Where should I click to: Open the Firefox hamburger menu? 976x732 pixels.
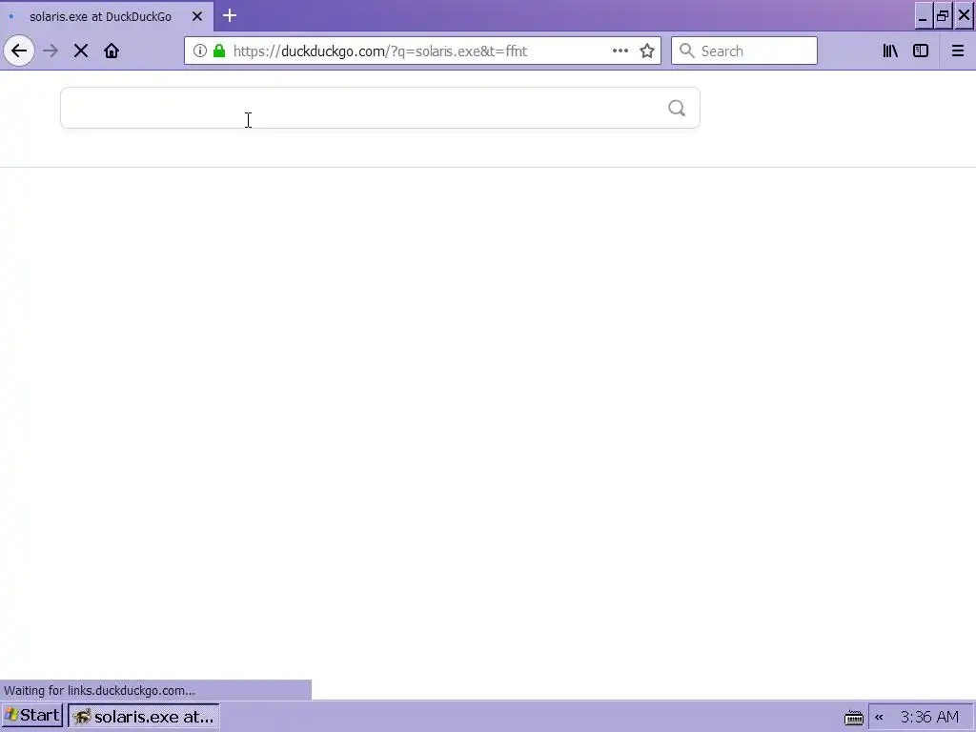pos(958,51)
